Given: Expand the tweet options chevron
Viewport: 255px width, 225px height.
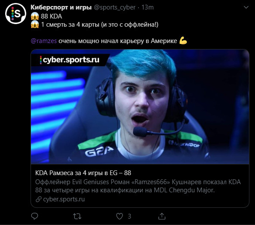Looking at the screenshot, I should [246, 7].
